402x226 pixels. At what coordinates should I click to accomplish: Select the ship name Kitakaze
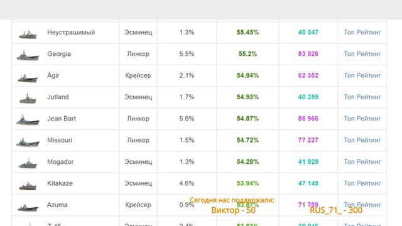(x=60, y=183)
